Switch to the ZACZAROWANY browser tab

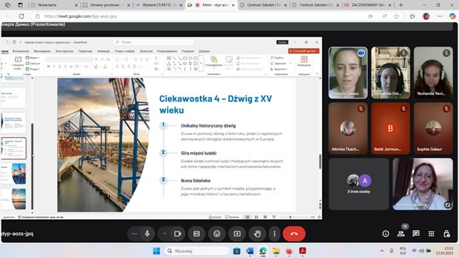tap(368, 5)
